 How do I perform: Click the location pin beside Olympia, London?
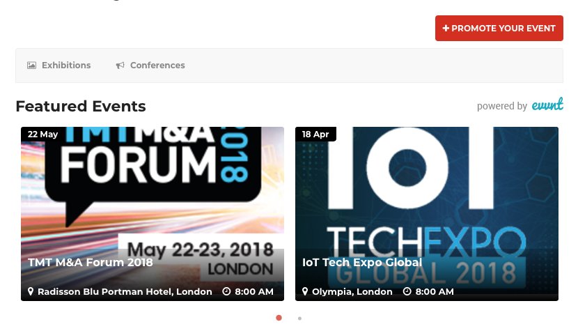pos(305,291)
